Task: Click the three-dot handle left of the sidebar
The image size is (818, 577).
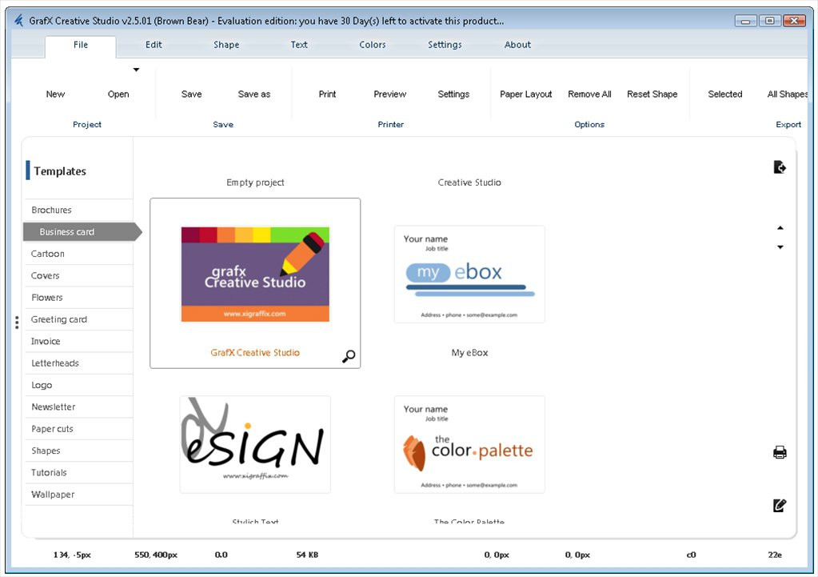Action: 18,323
